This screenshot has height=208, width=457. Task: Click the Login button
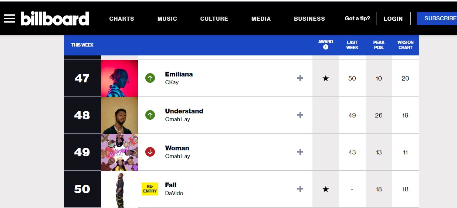(x=393, y=18)
